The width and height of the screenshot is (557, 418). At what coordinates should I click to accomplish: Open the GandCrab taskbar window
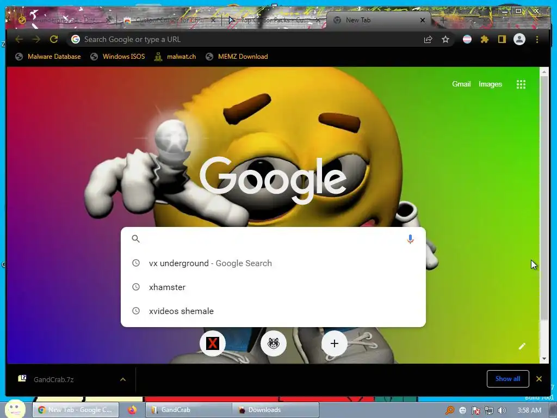pyautogui.click(x=189, y=410)
